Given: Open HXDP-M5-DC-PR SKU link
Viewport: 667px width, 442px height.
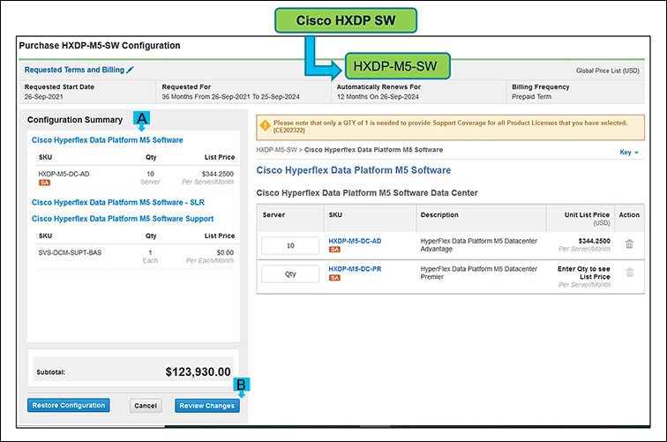Looking at the screenshot, I should click(x=355, y=269).
